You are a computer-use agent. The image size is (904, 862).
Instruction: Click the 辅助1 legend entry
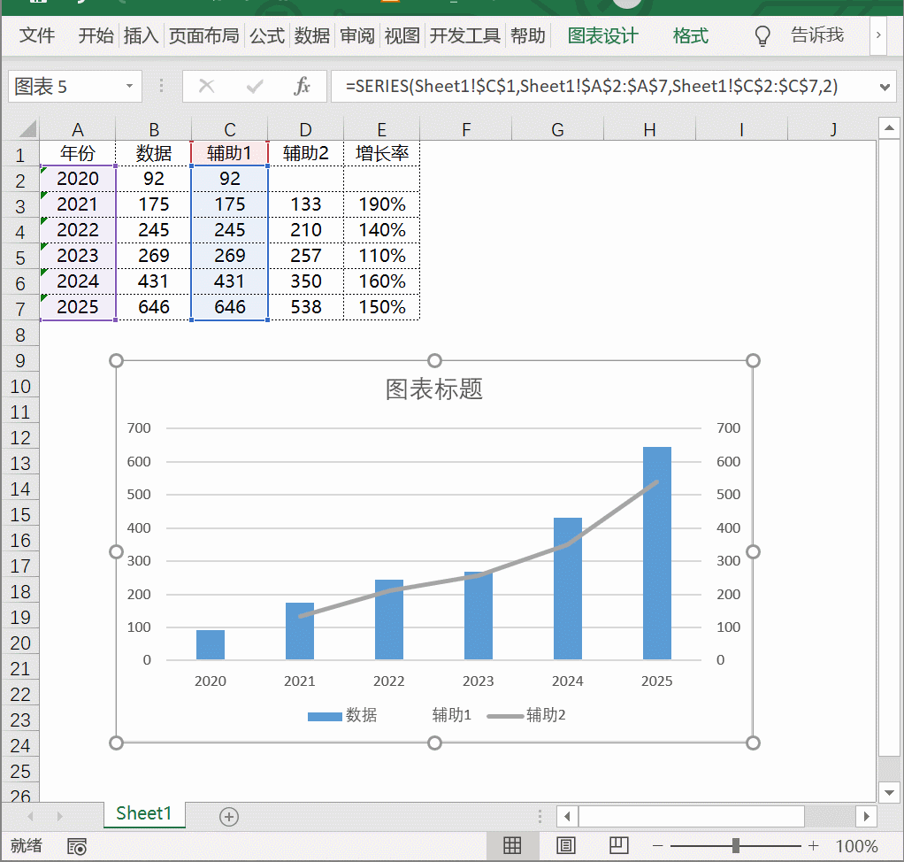pyautogui.click(x=451, y=715)
